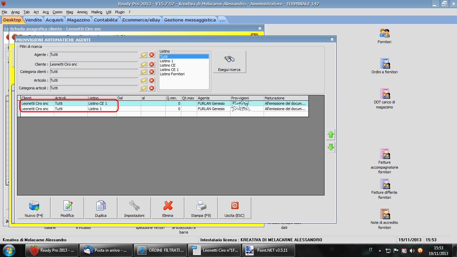Switch to Gestione messaggistica tab
Screen dimensions: 457x257
click(x=190, y=20)
